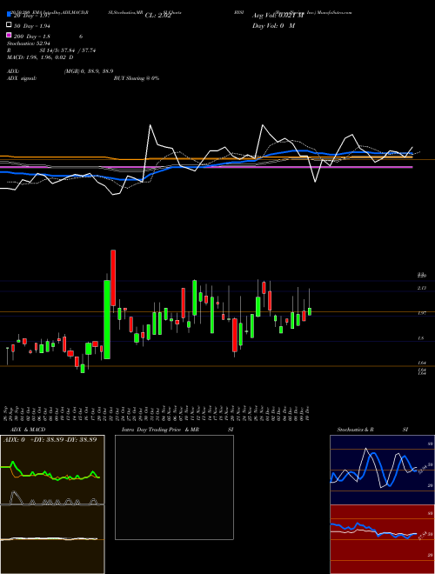Click the '(MGR) 0, 38.9, 38.9' values
The height and width of the screenshot is (574, 435).
[89, 71]
